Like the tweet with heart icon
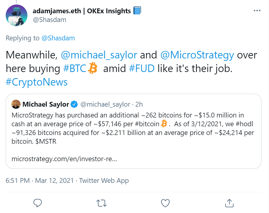The image size is (269, 213). click(165, 203)
